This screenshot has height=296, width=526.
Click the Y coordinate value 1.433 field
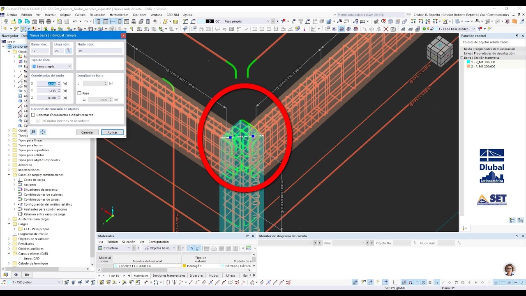pos(48,90)
